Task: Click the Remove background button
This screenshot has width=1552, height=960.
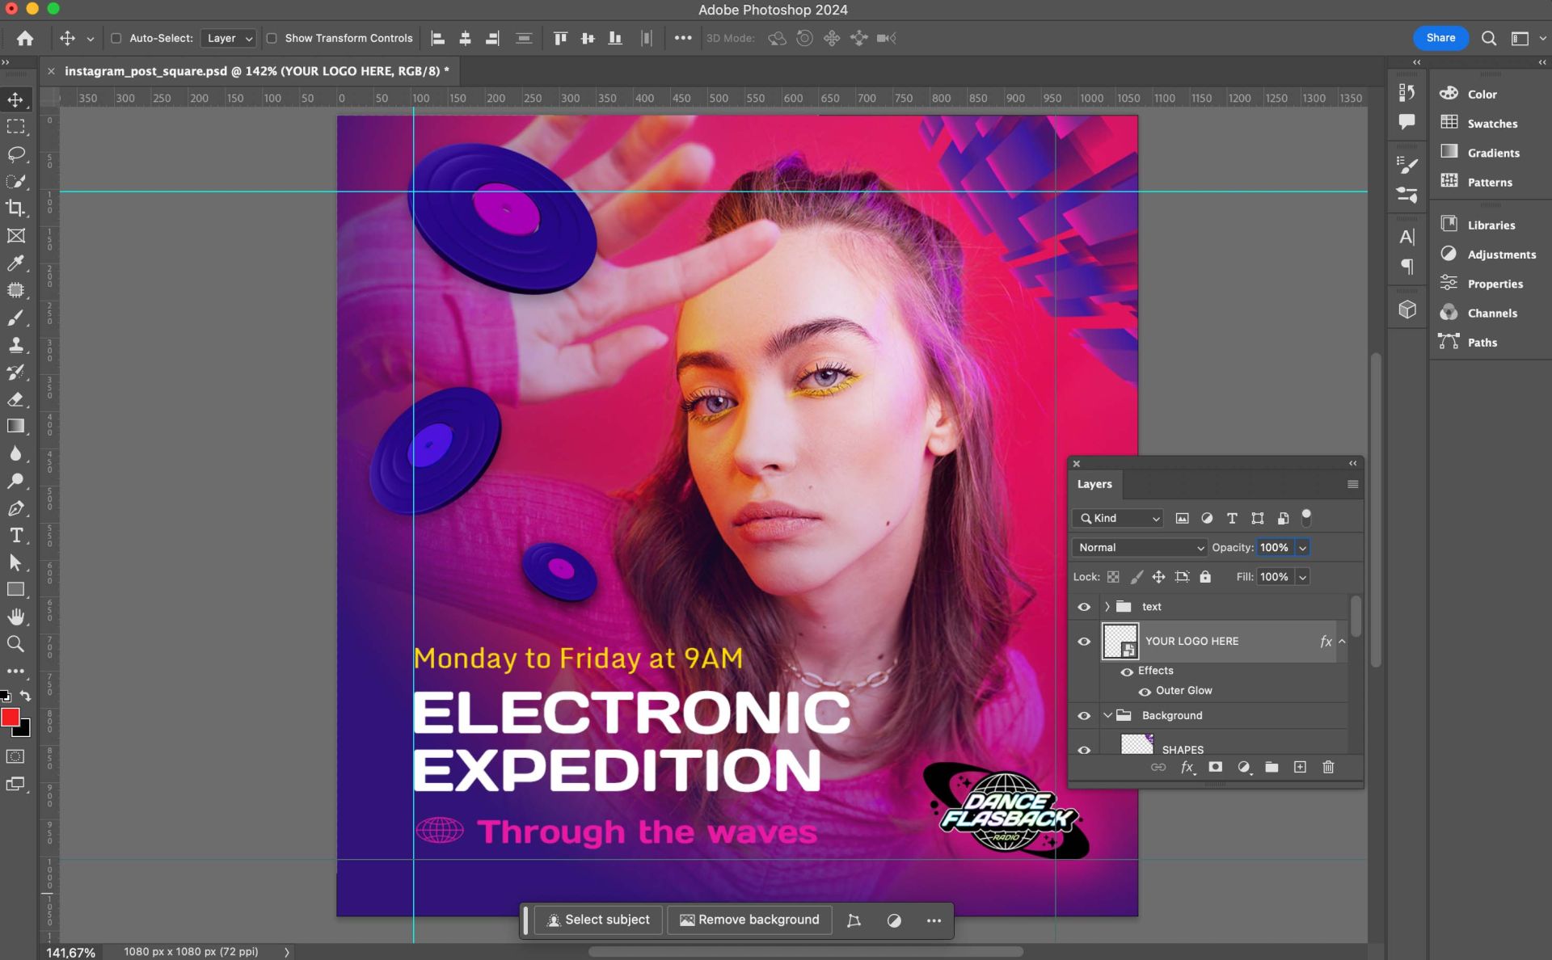Action: point(749,920)
